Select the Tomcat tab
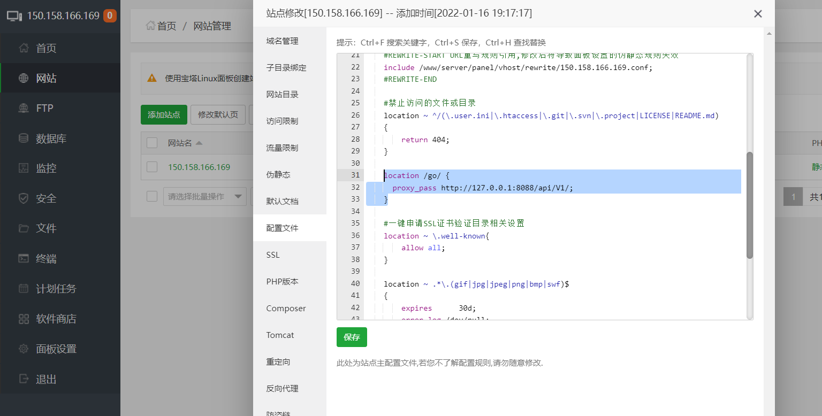Image resolution: width=822 pixels, height=416 pixels. (290, 335)
